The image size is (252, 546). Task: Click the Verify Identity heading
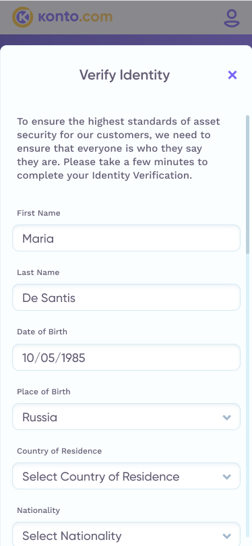[125, 75]
